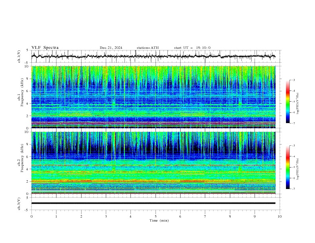
Task: Click time axis tick label "4"
Action: coord(130,216)
